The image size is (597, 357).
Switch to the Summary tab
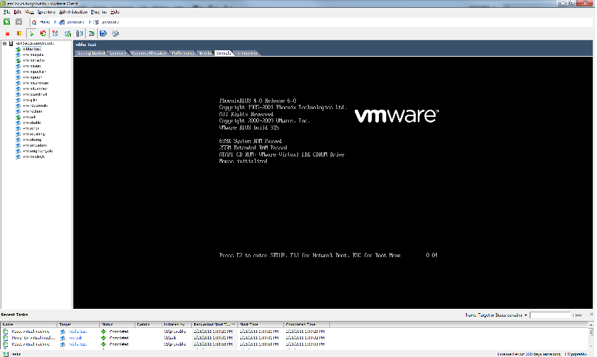[118, 53]
